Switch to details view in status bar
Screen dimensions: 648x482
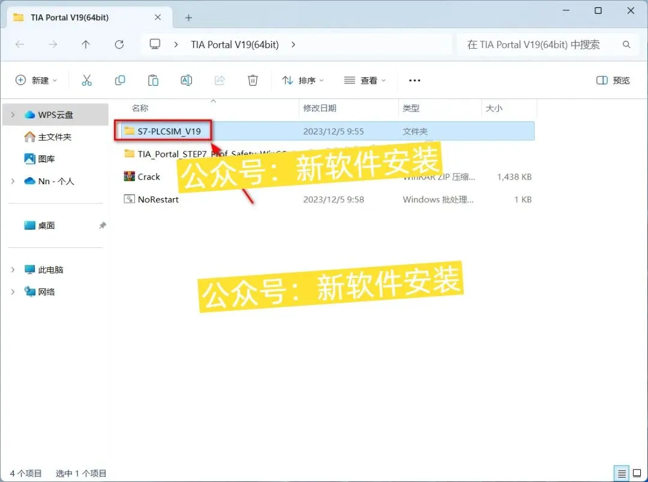coord(622,474)
